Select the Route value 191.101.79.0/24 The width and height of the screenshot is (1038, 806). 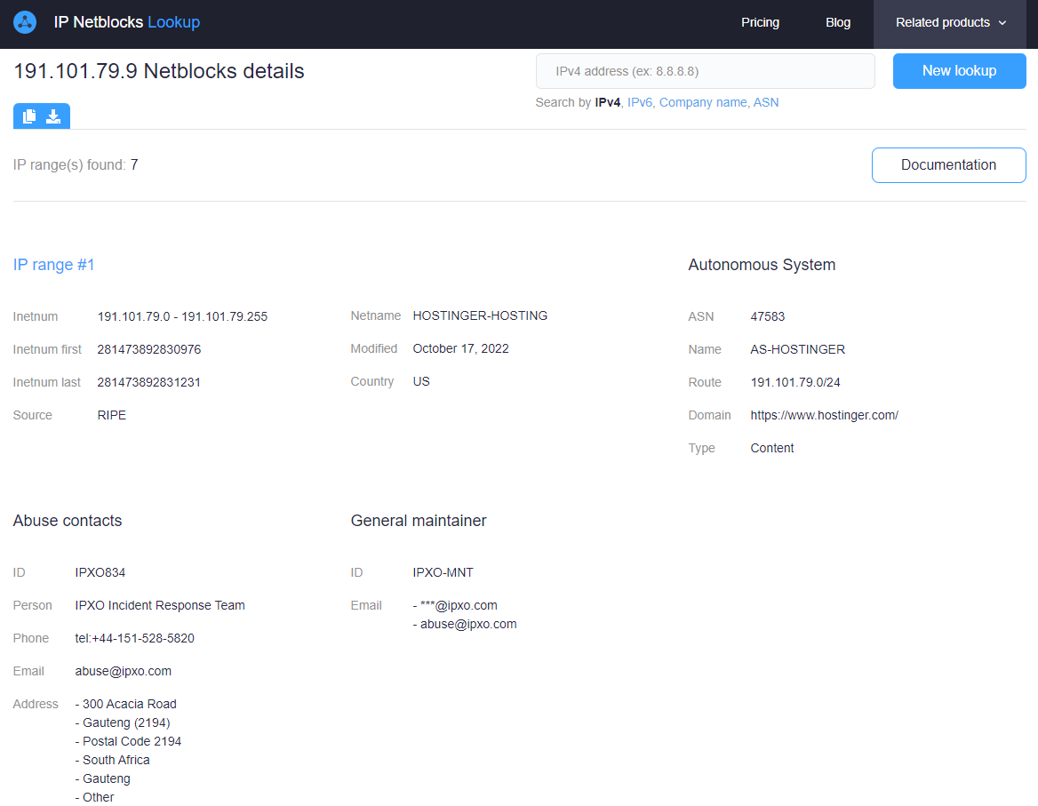795,382
